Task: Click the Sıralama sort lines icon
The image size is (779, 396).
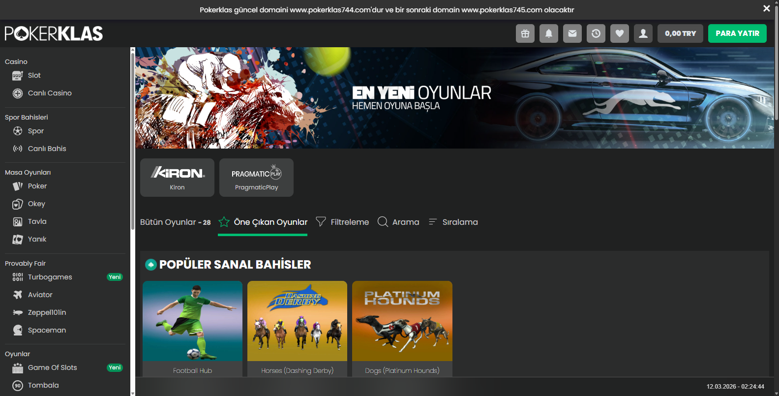Action: 433,222
